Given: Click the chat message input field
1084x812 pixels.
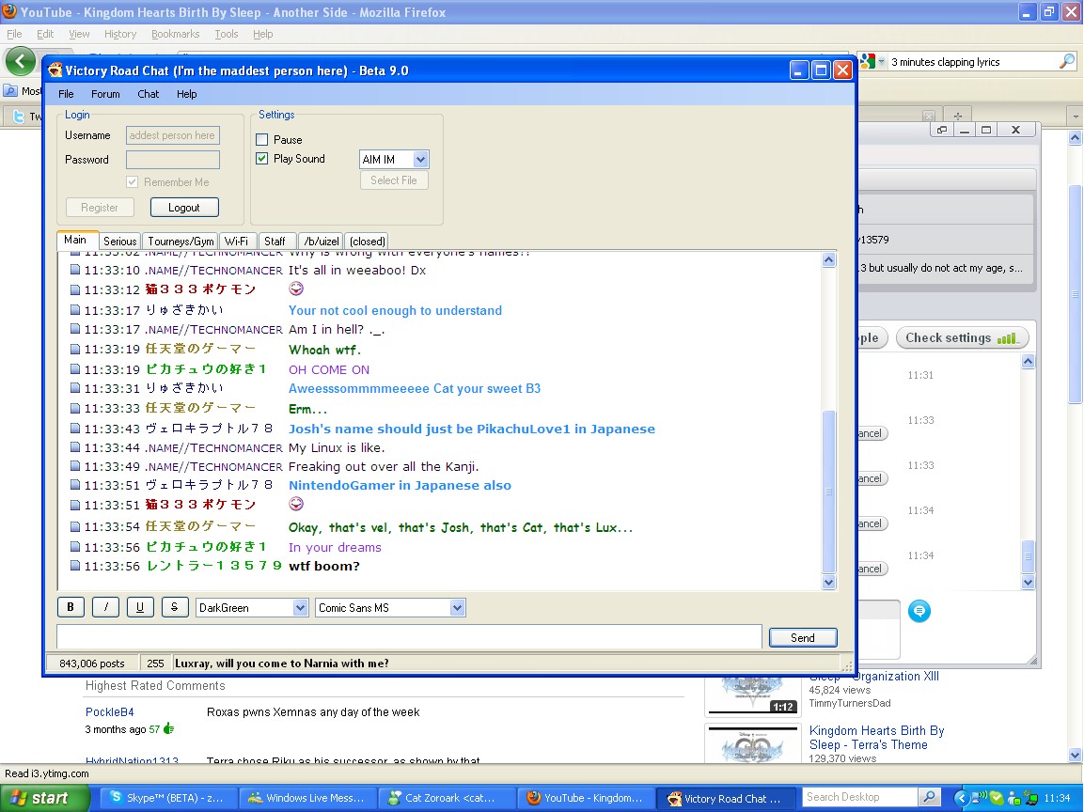Looking at the screenshot, I should point(409,636).
